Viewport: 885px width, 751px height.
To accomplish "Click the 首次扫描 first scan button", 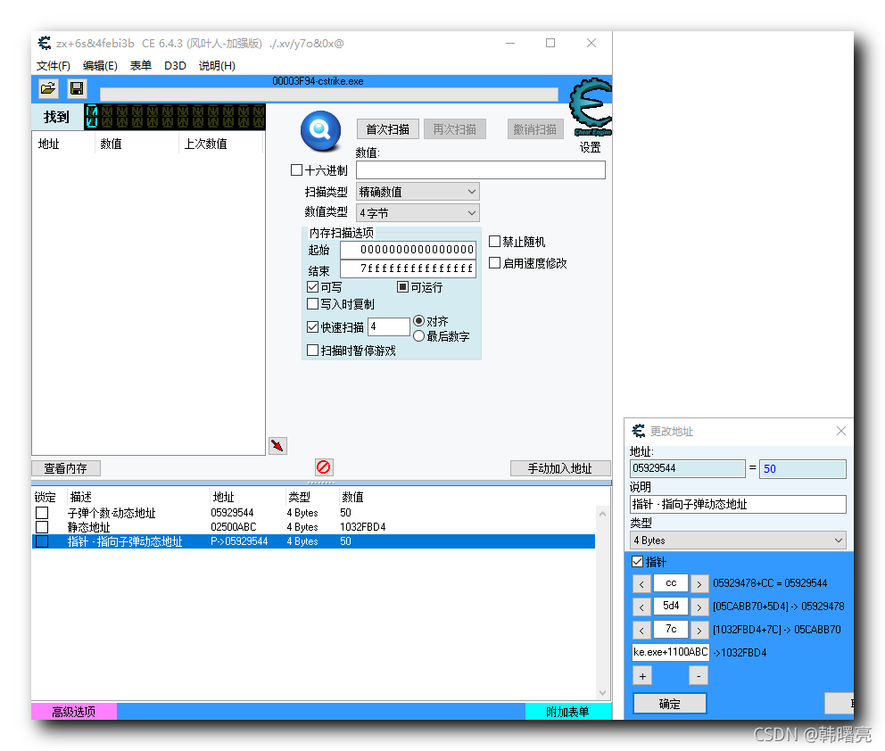I will pos(388,129).
